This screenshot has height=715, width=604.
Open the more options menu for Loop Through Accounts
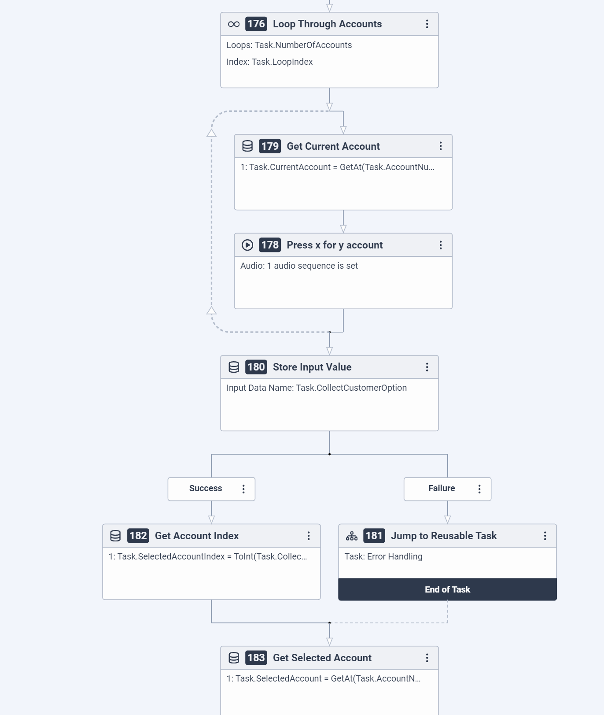pyautogui.click(x=427, y=24)
